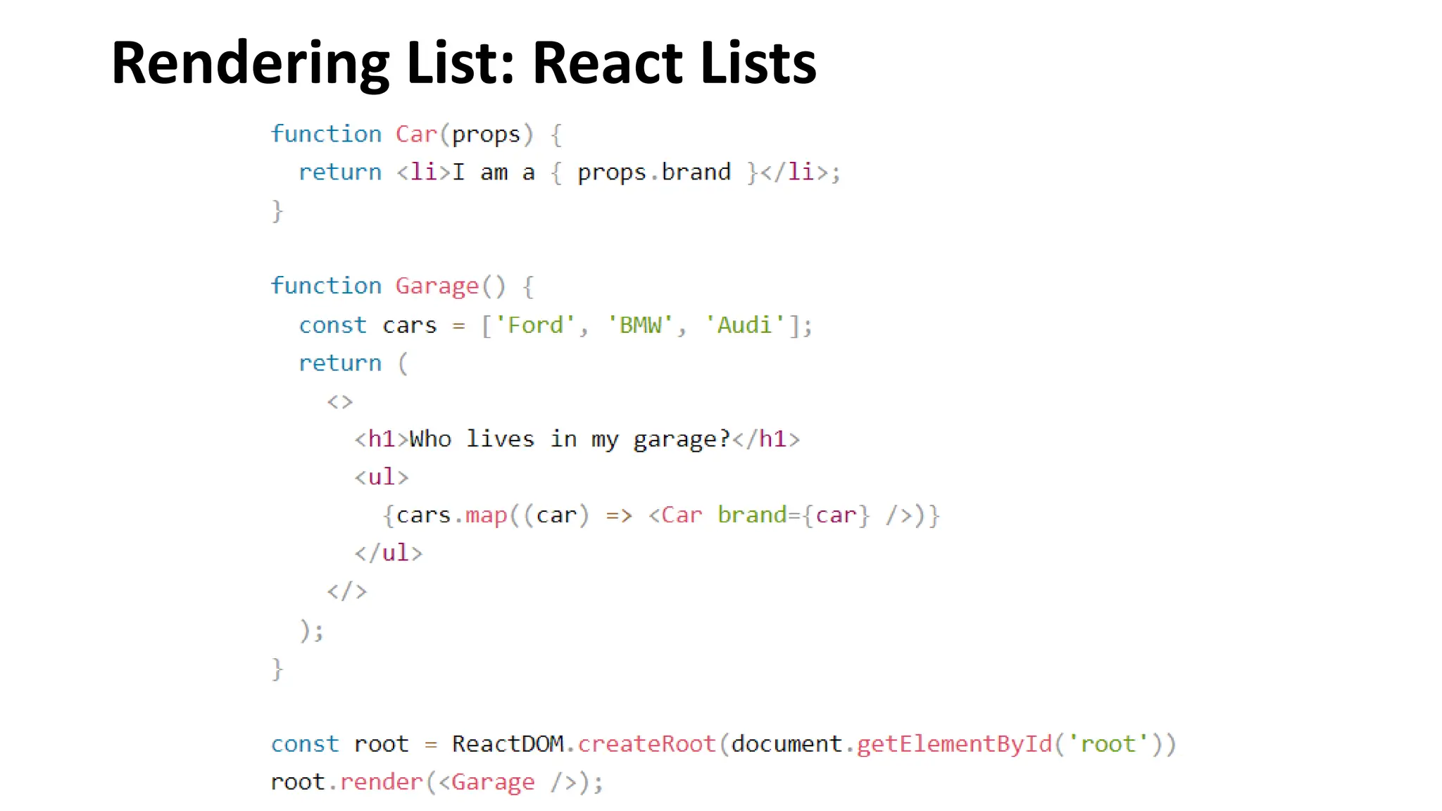1442x811 pixels.
Task: Click the line "function Garage() {"
Action: pyautogui.click(x=402, y=286)
